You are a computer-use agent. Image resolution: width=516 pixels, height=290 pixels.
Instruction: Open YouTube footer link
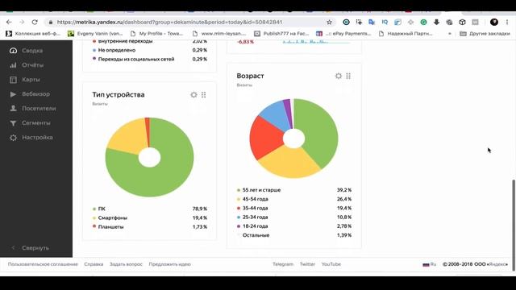point(331,264)
